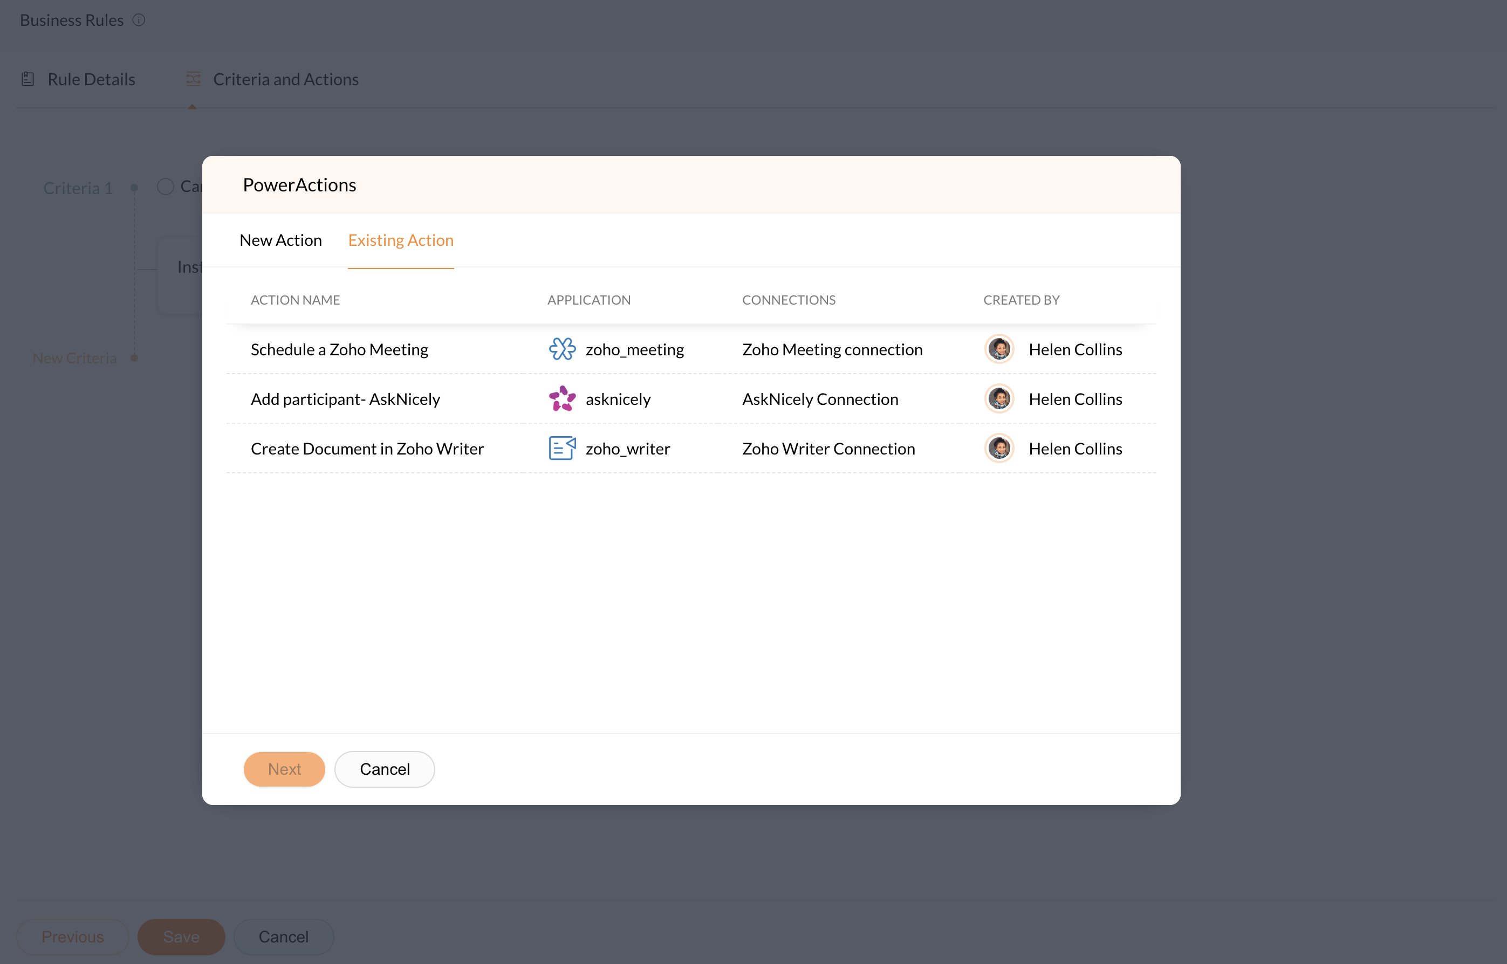The width and height of the screenshot is (1507, 964).
Task: Click the New Criteria link
Action: tap(74, 358)
